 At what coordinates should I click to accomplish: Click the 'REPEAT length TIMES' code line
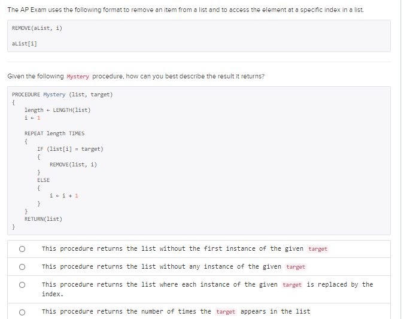click(x=54, y=133)
